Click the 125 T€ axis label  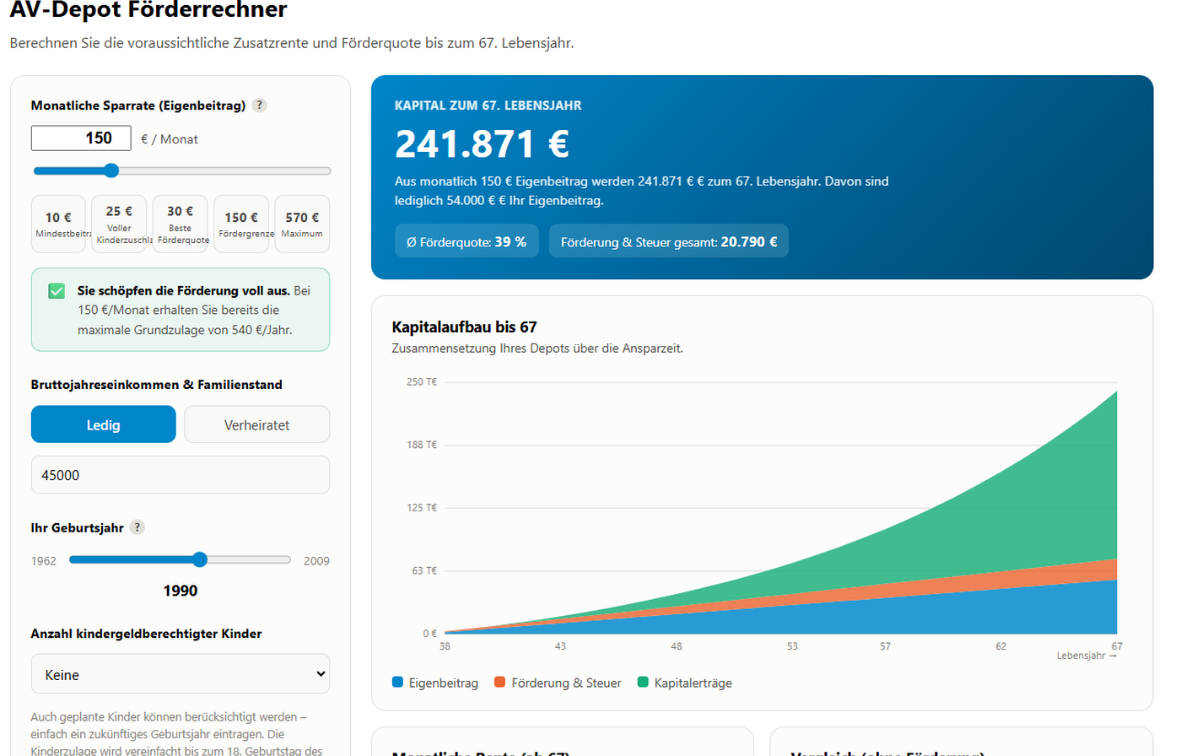pyautogui.click(x=422, y=508)
